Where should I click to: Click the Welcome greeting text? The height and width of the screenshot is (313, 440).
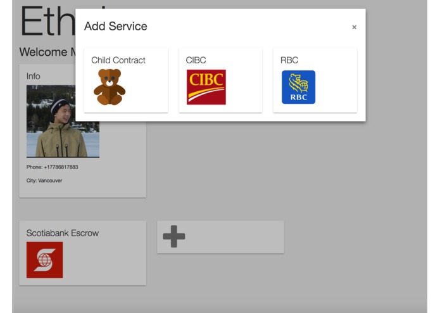(x=47, y=52)
